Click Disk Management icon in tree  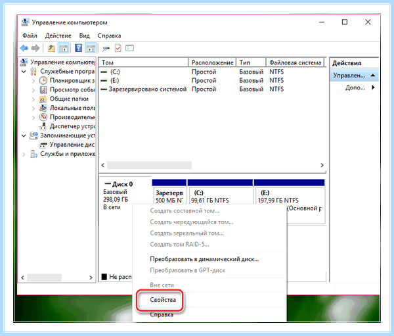(x=43, y=145)
